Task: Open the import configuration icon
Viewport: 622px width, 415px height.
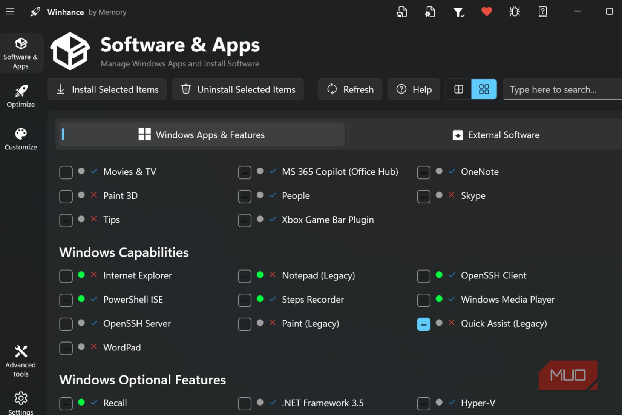Action: (x=430, y=12)
